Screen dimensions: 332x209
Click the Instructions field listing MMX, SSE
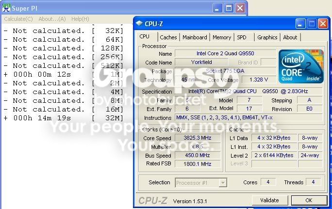click(x=249, y=118)
